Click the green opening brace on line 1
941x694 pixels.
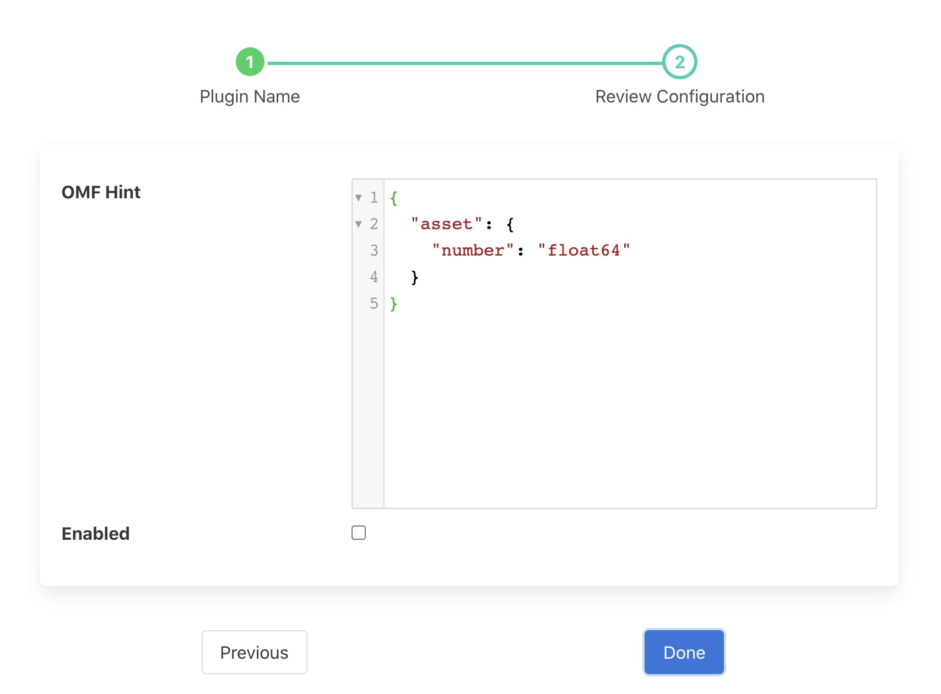click(393, 198)
